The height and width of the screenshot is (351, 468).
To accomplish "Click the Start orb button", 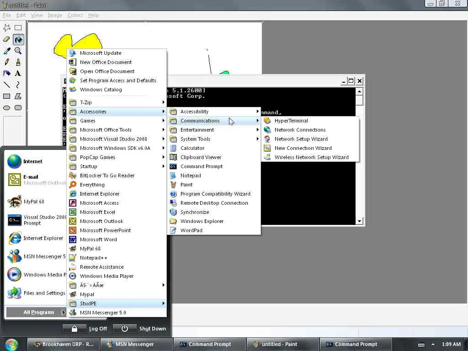I will pyautogui.click(x=11, y=345).
